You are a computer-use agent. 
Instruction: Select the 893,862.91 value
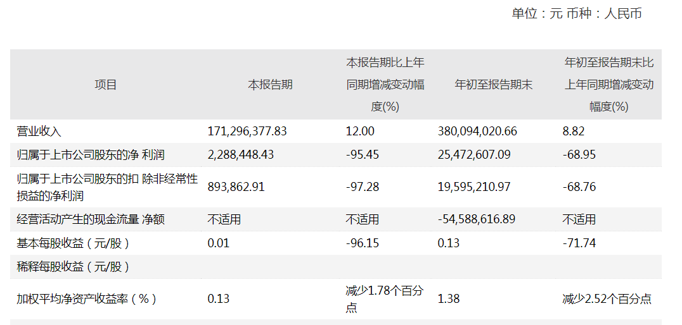click(236, 187)
